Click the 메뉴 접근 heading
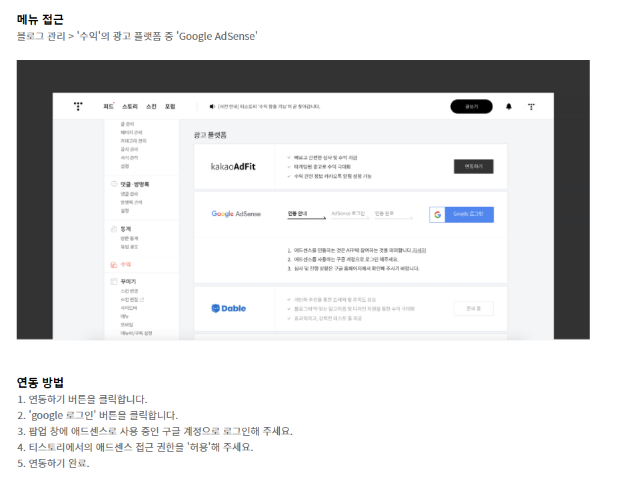The width and height of the screenshot is (629, 481). coord(40,19)
